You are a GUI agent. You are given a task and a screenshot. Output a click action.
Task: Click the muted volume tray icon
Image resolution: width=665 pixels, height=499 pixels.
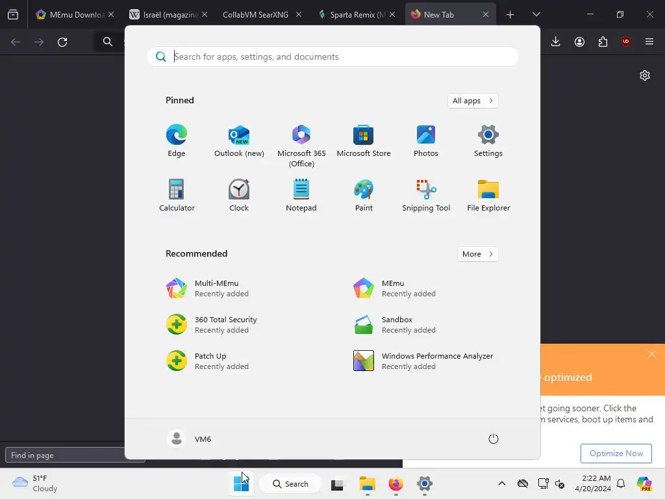point(560,483)
